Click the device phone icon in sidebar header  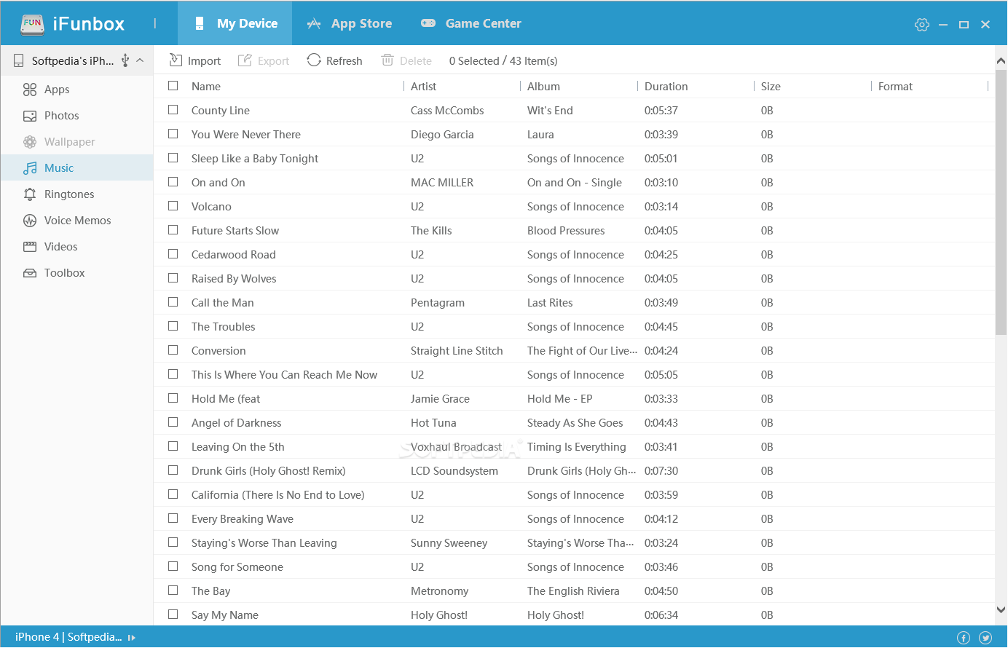(19, 61)
